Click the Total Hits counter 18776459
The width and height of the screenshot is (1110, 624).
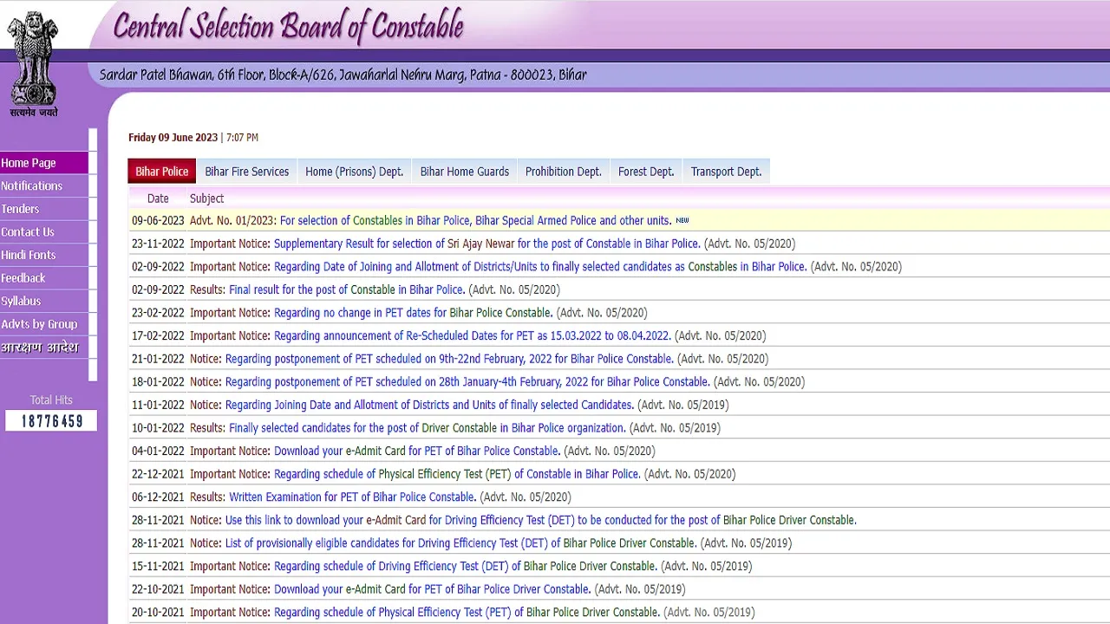(x=51, y=421)
